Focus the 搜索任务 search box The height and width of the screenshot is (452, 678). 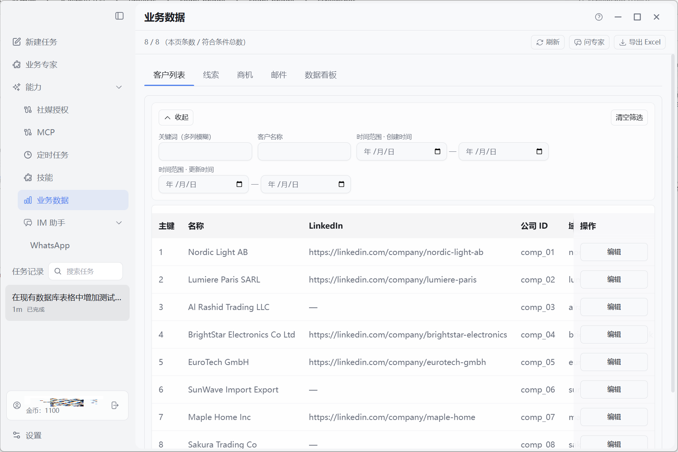pyautogui.click(x=86, y=271)
